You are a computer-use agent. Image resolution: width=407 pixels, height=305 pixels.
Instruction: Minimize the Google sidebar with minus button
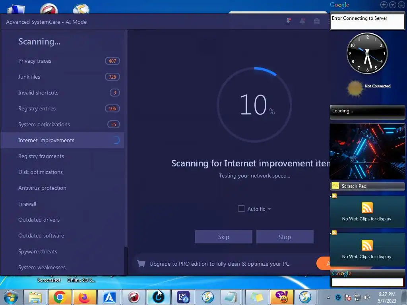pos(401,5)
